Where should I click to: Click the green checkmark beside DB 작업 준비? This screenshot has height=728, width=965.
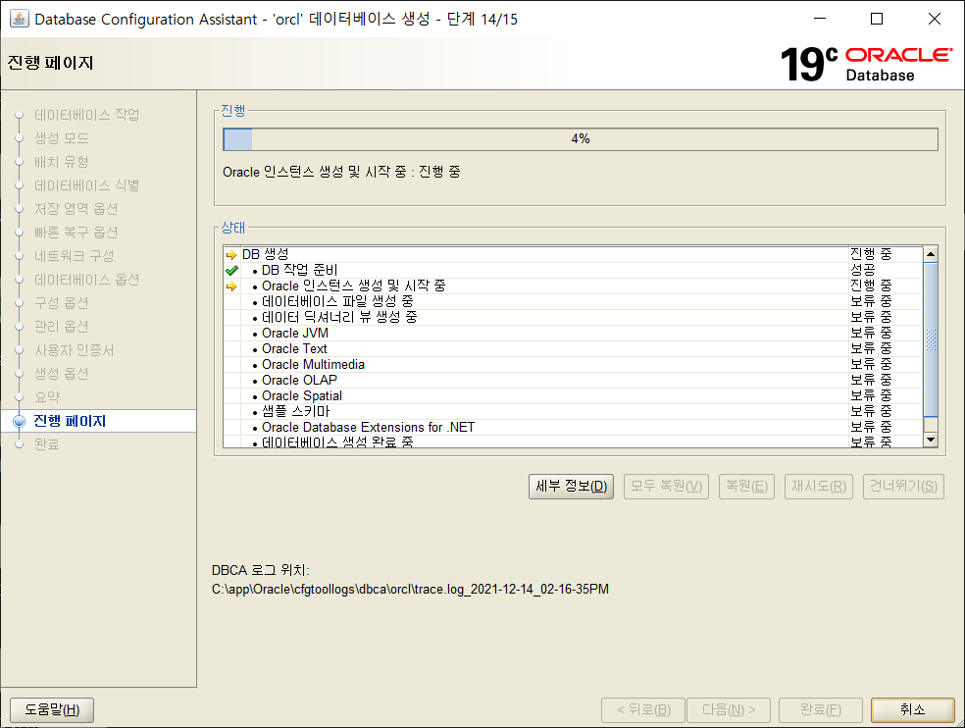[231, 271]
